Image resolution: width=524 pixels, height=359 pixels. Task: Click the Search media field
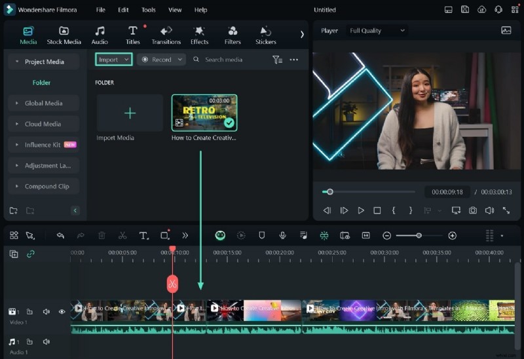223,60
